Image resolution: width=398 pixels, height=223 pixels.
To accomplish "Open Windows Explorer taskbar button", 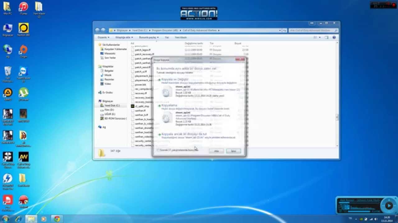I will [31, 219].
